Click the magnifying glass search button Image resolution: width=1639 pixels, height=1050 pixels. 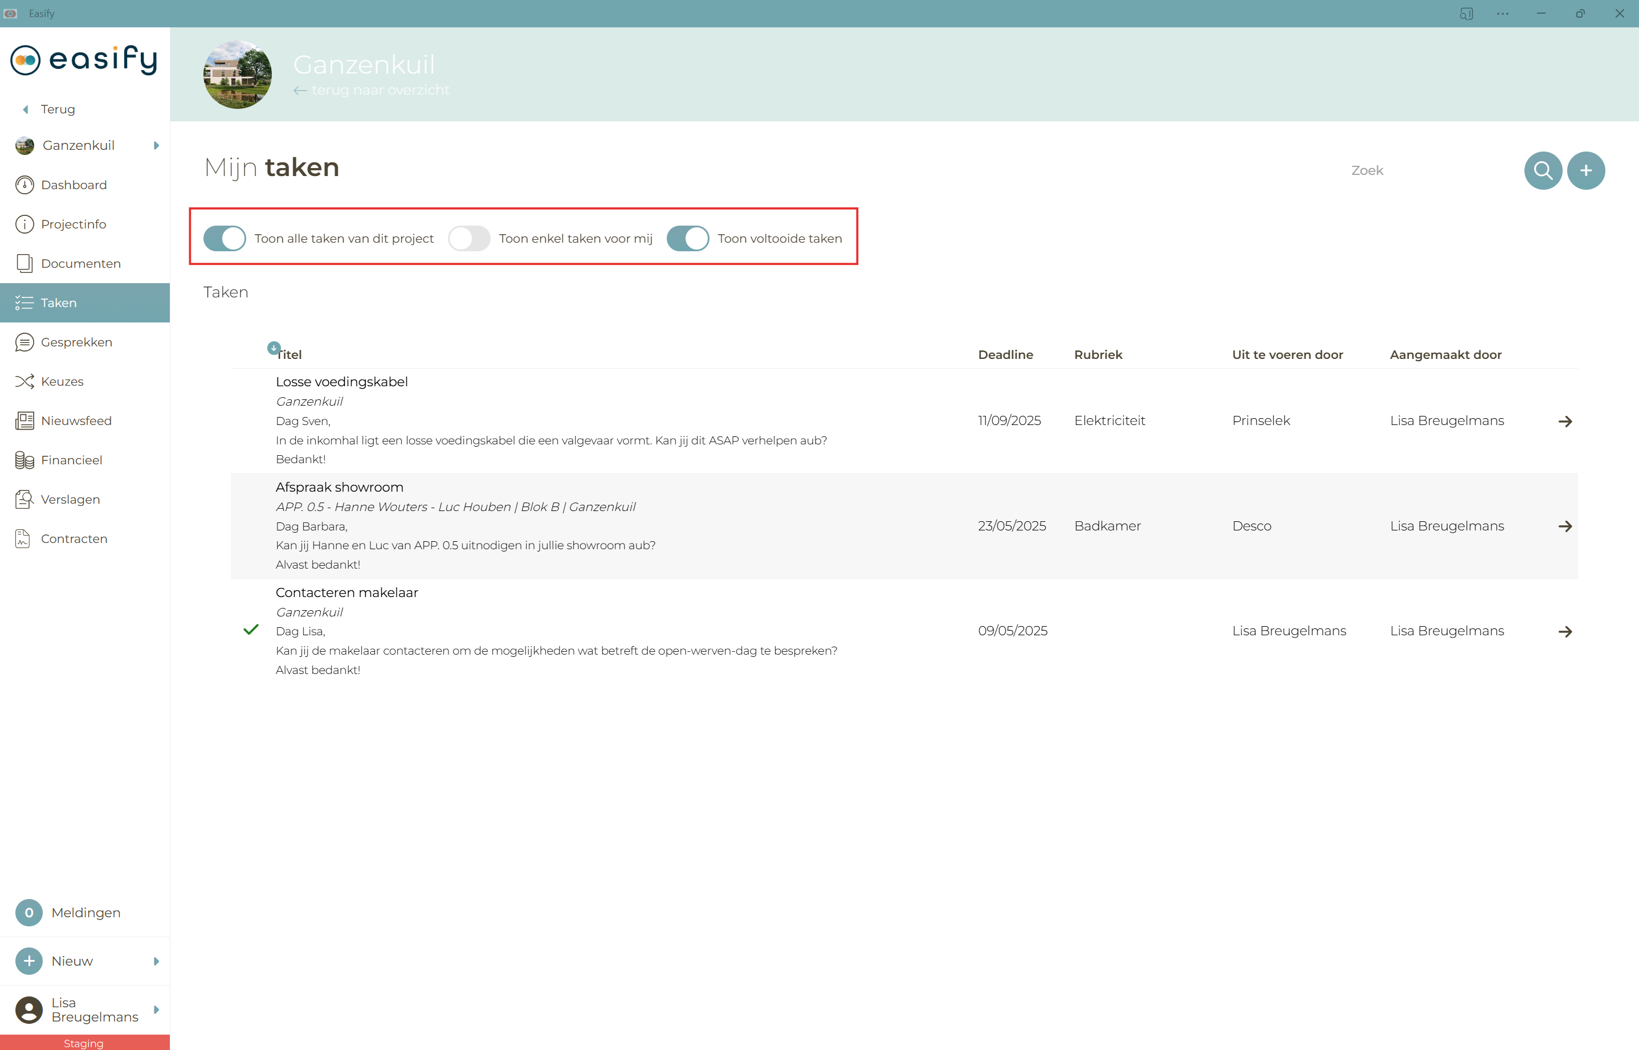coord(1543,170)
